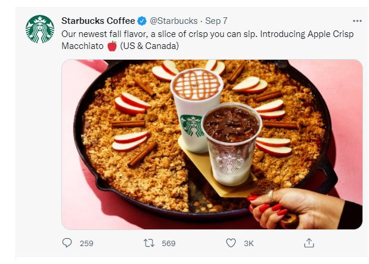Click the 569 retweets count
The width and height of the screenshot is (369, 264).
point(168,244)
